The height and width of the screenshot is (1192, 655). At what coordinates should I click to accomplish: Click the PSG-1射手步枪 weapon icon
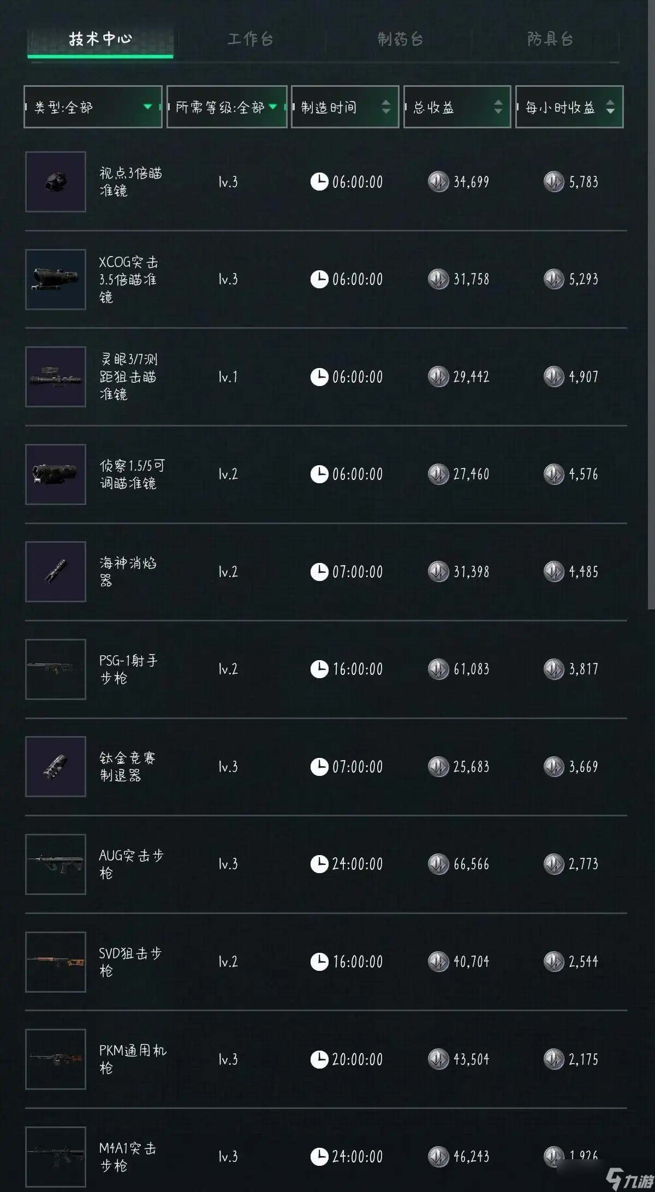click(56, 669)
